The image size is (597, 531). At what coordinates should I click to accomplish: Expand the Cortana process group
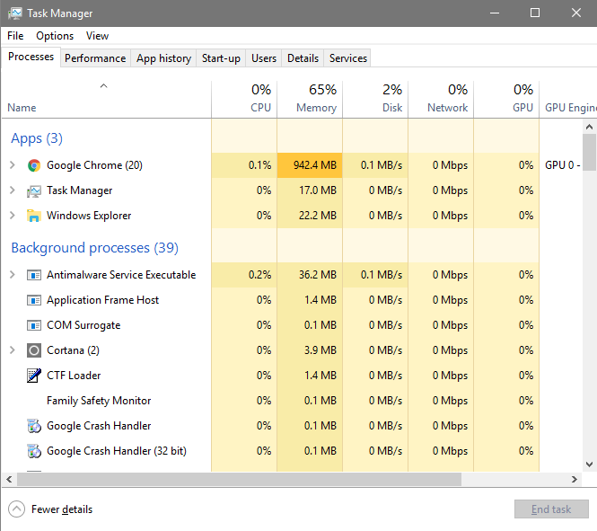pyautogui.click(x=13, y=350)
